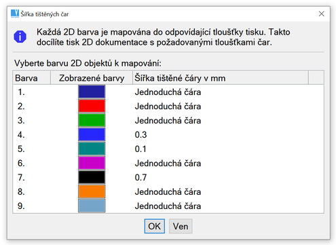Click the blue info icon
336x245 pixels.
pos(20,37)
